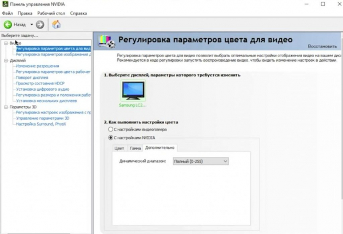
Task: Open Просмотр состояния HDCP item
Action: tap(40, 83)
